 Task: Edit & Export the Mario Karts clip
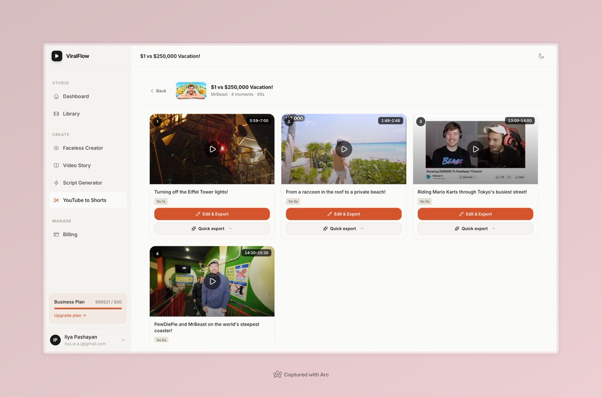click(x=475, y=214)
